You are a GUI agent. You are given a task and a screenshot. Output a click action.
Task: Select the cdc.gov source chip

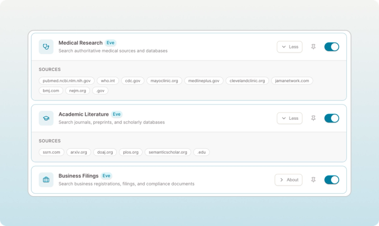(133, 80)
